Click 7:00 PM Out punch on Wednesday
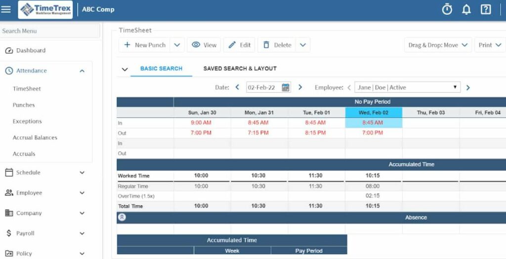 coord(373,133)
